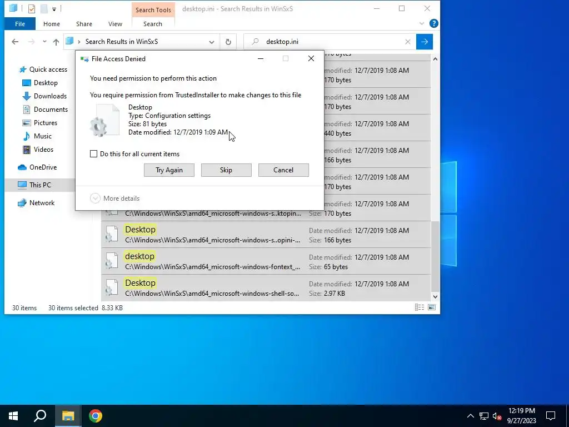Image resolution: width=569 pixels, height=427 pixels.
Task: Open the volume tray icon
Action: (x=497, y=416)
